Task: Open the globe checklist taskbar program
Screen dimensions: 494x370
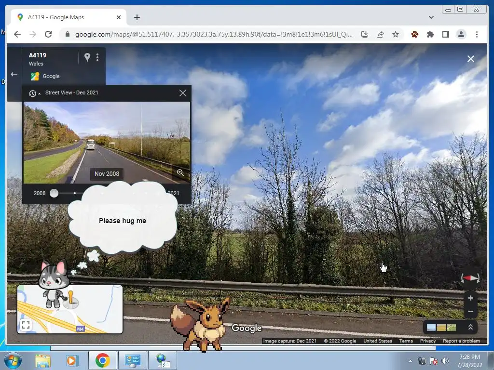Action: (x=163, y=360)
